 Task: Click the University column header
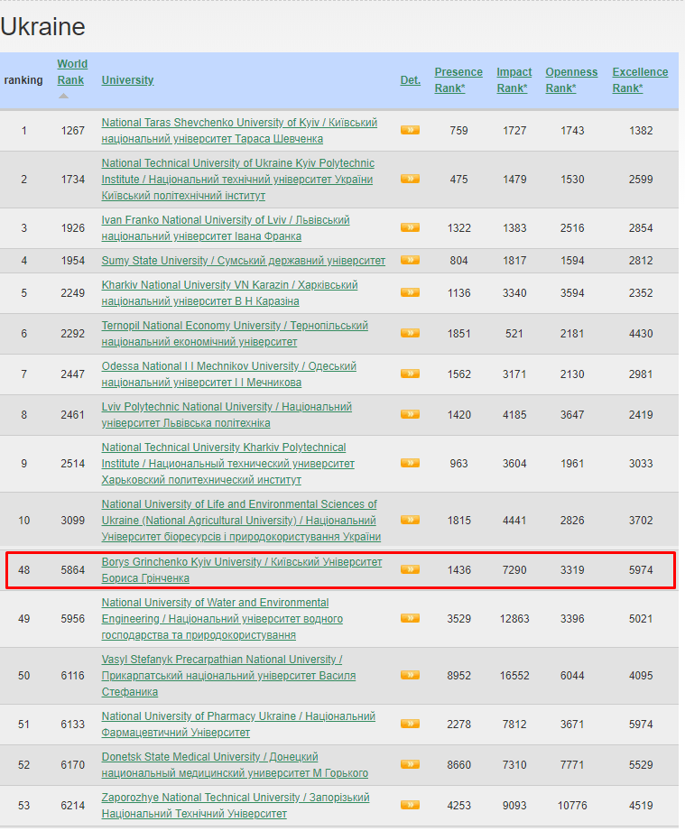[127, 80]
